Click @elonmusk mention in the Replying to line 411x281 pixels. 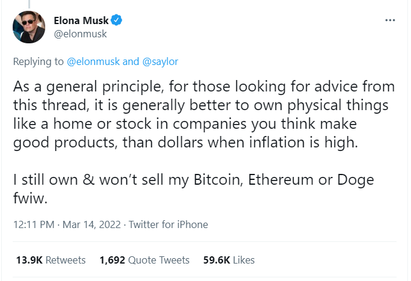point(89,61)
